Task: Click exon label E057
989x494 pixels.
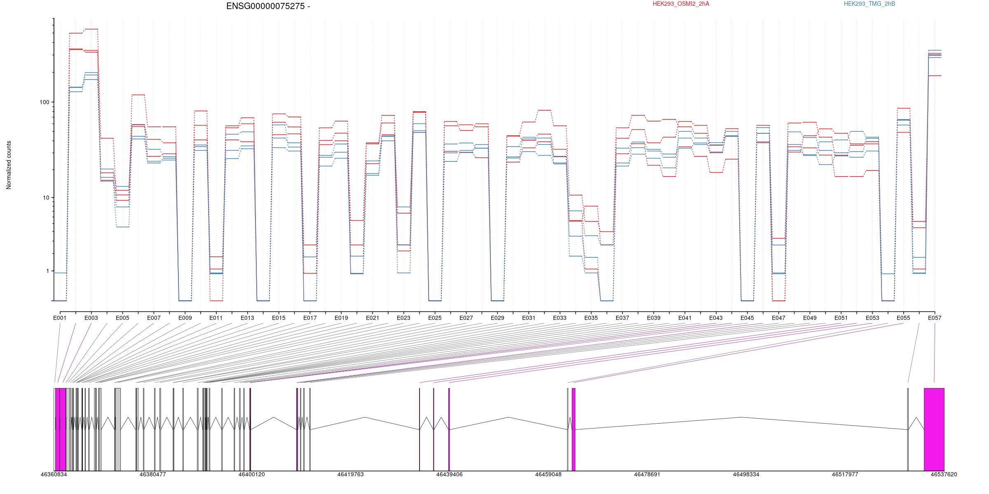Action: [x=935, y=318]
